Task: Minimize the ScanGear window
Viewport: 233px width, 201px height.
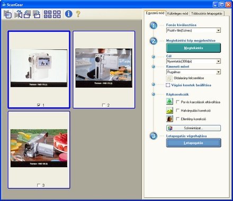Action: tap(216, 5)
